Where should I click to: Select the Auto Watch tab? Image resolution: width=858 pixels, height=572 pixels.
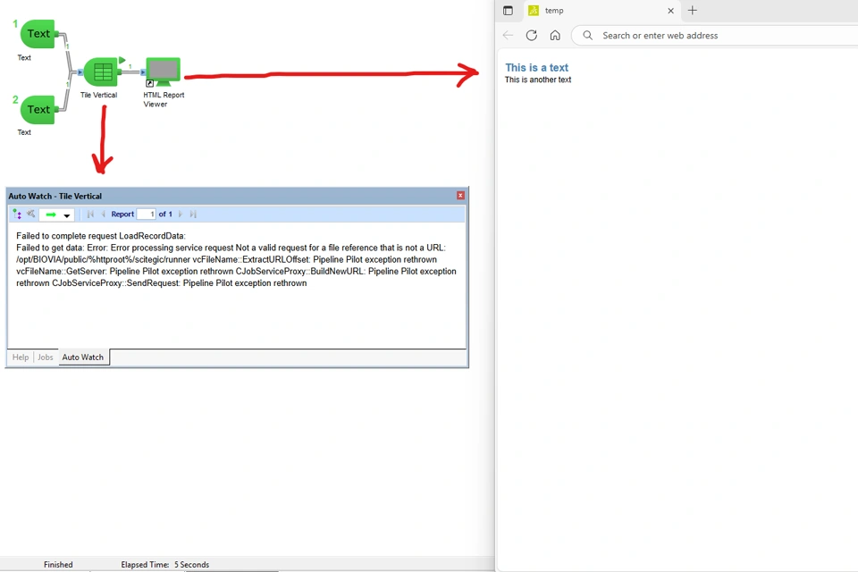coord(82,357)
